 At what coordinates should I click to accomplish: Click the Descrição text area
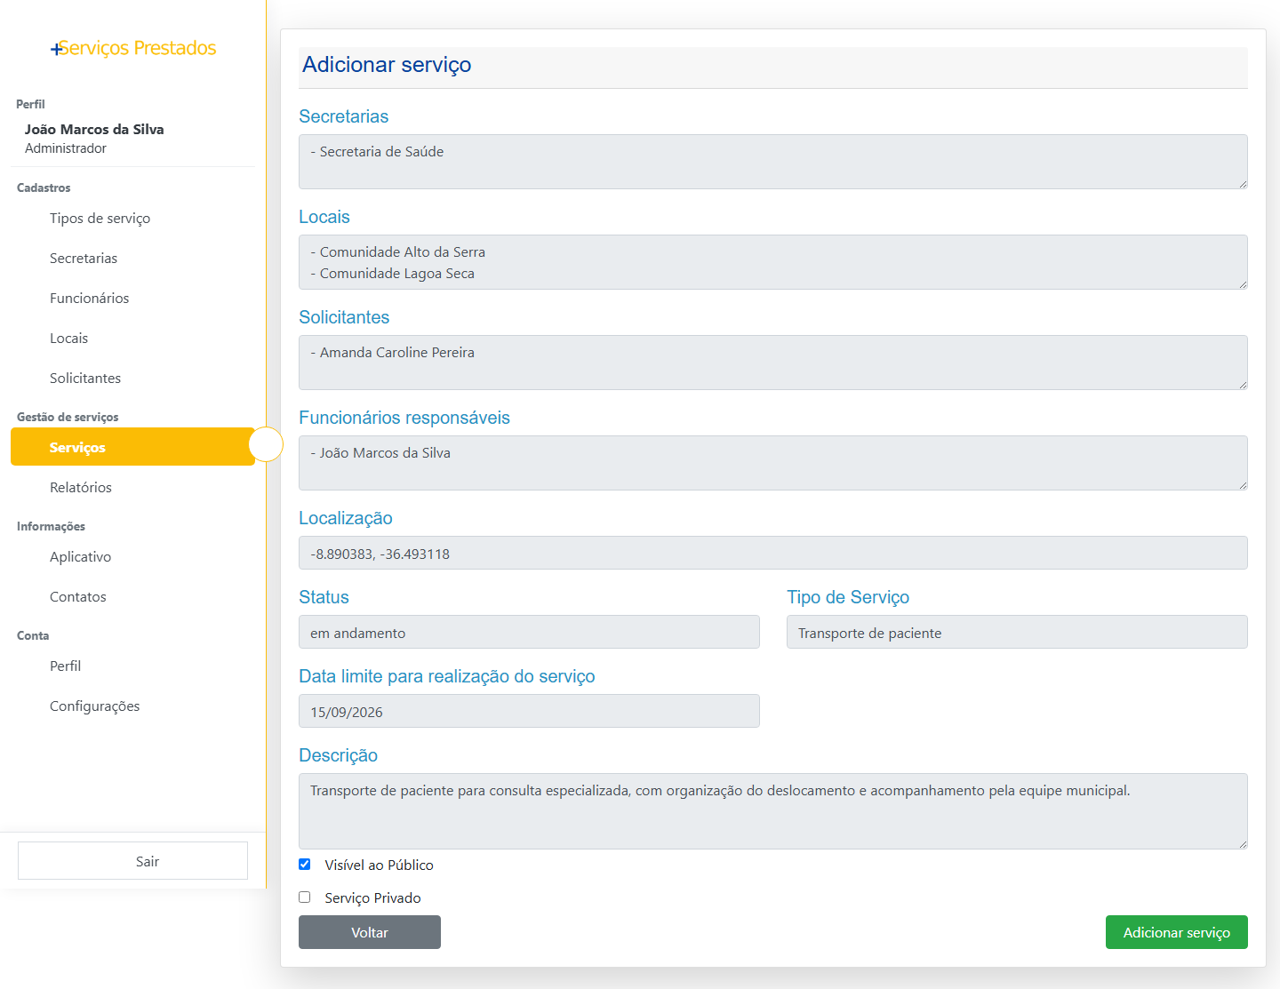pyautogui.click(x=773, y=811)
